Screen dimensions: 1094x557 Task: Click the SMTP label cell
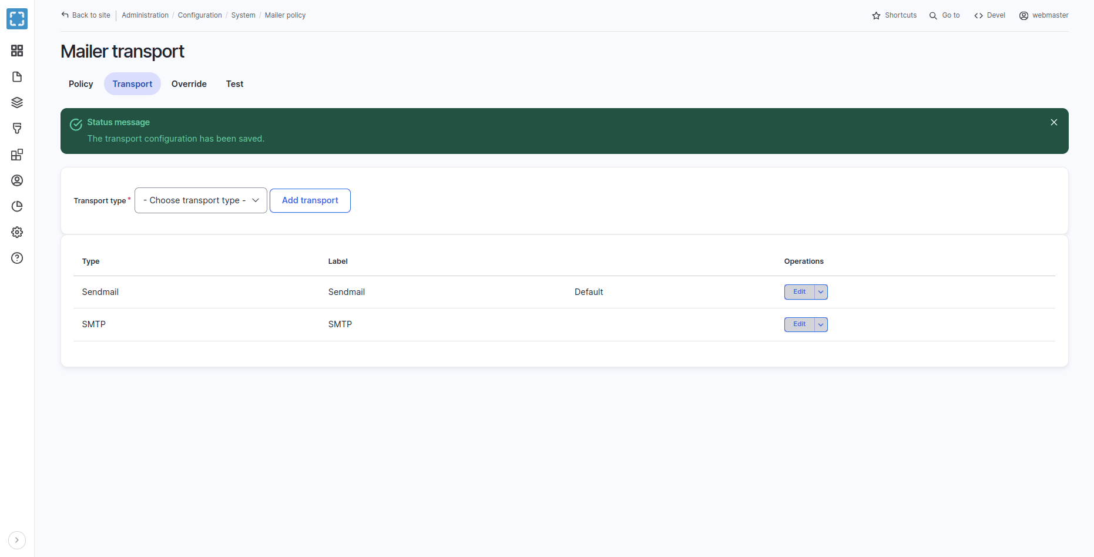click(340, 324)
